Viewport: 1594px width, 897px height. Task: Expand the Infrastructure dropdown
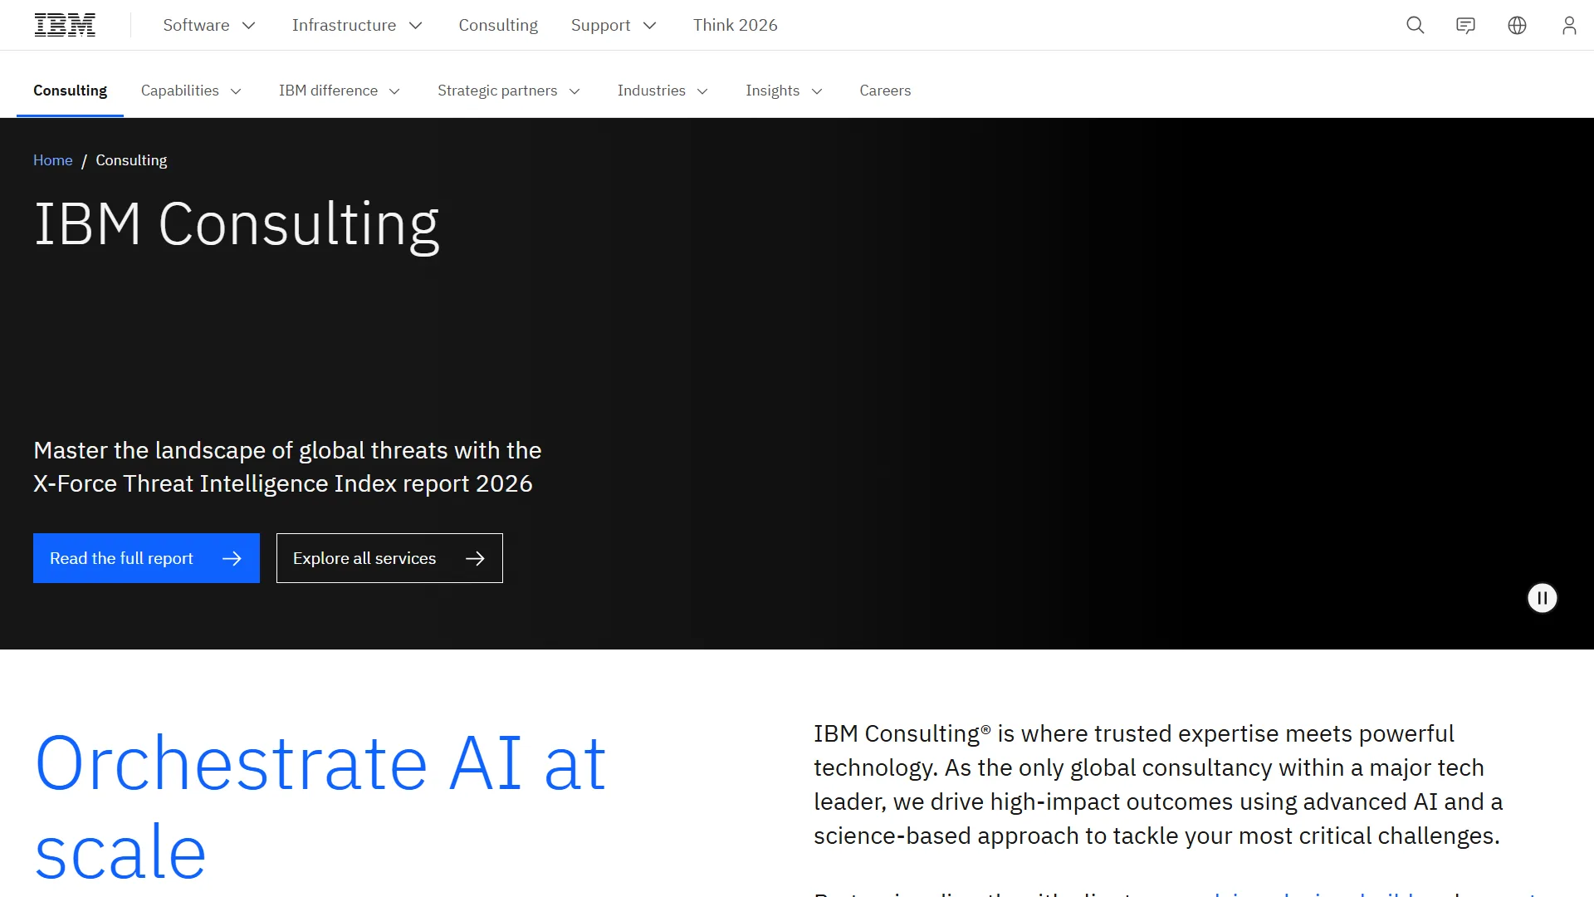pos(356,25)
